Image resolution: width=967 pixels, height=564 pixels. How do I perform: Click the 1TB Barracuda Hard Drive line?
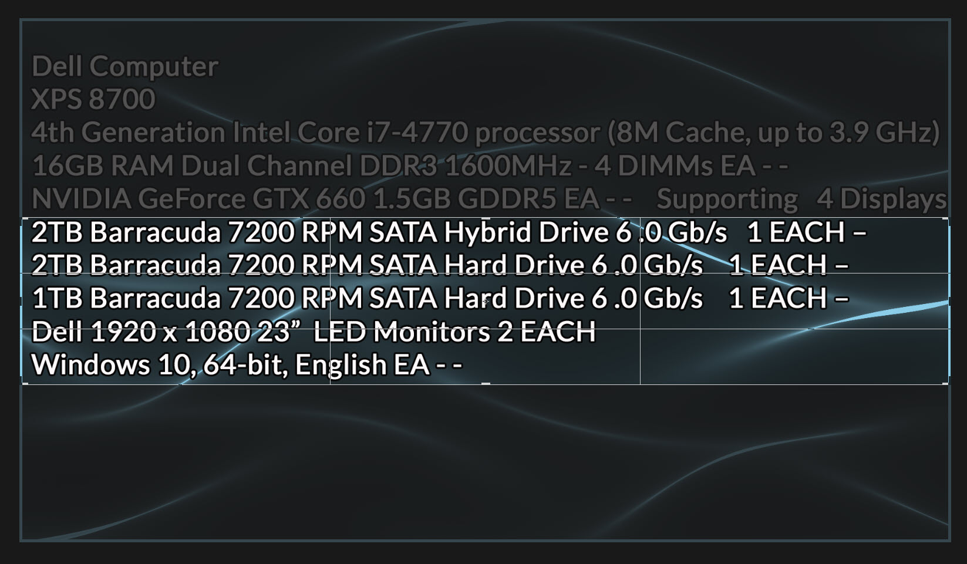click(440, 298)
